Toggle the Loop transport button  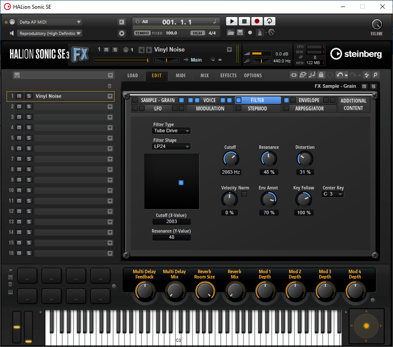pyautogui.click(x=269, y=21)
